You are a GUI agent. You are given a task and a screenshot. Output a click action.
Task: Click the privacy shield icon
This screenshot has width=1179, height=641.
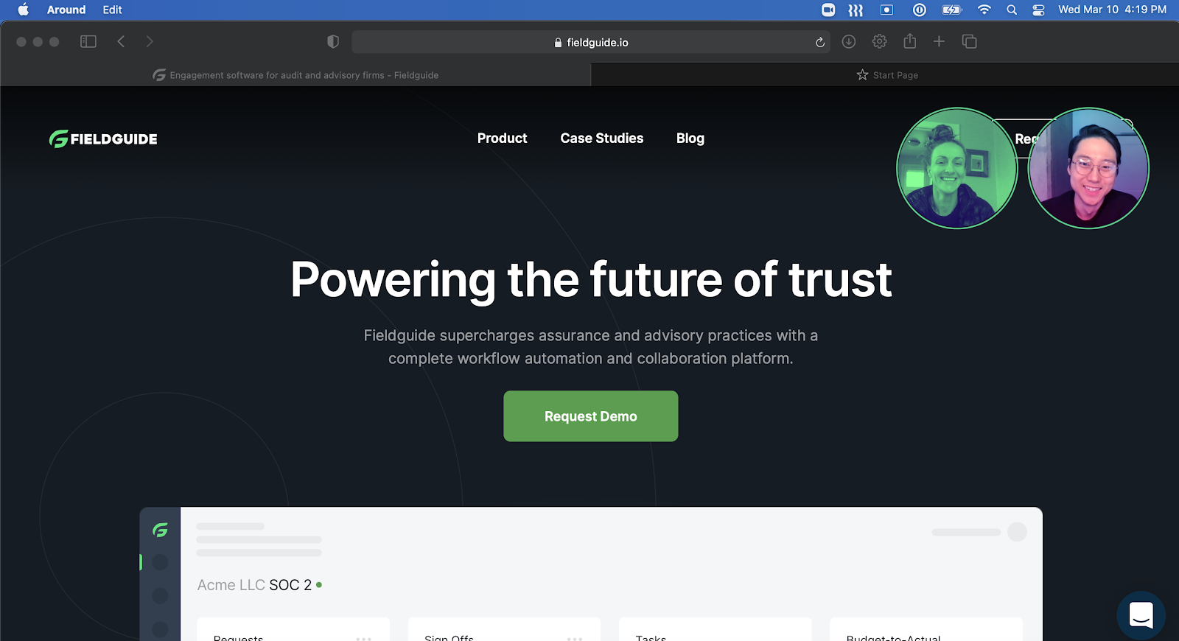point(333,42)
